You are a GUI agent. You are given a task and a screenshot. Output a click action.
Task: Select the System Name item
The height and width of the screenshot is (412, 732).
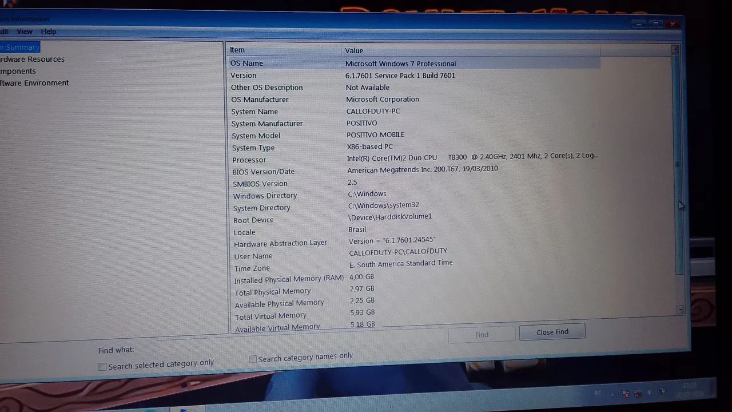[254, 112]
